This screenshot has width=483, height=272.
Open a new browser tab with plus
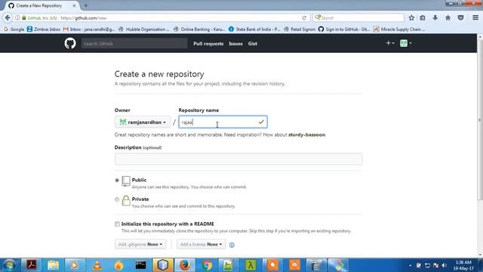point(85,5)
